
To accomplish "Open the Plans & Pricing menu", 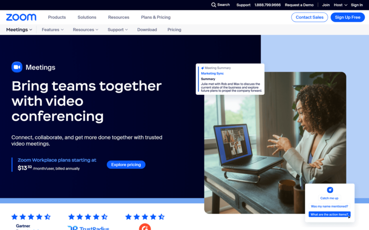I will 156,17.
